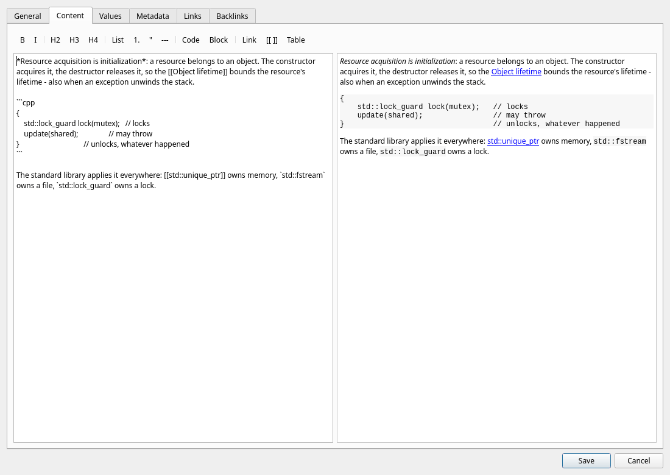The height and width of the screenshot is (475, 670).
Task: Insert a Link from the toolbar
Action: (x=249, y=40)
